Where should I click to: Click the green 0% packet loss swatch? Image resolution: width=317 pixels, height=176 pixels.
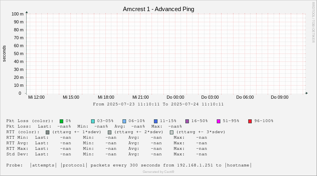pyautogui.click(x=62, y=121)
